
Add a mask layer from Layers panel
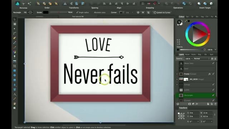189,104
